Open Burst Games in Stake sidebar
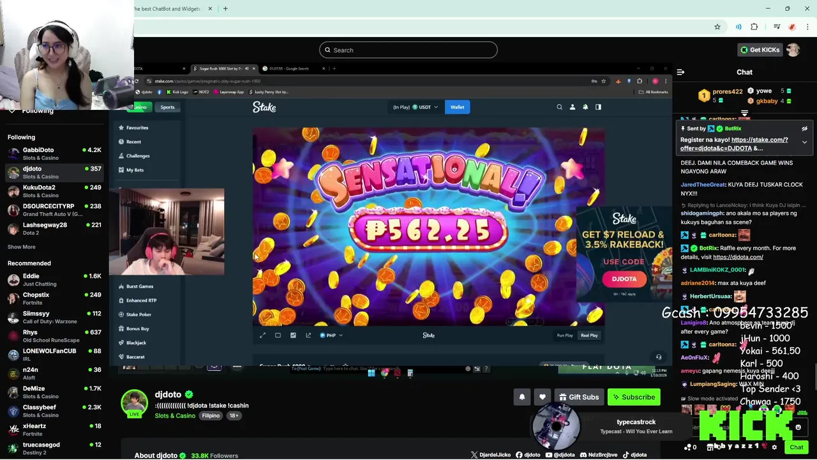Viewport: 817px width, 460px height. pos(136,286)
